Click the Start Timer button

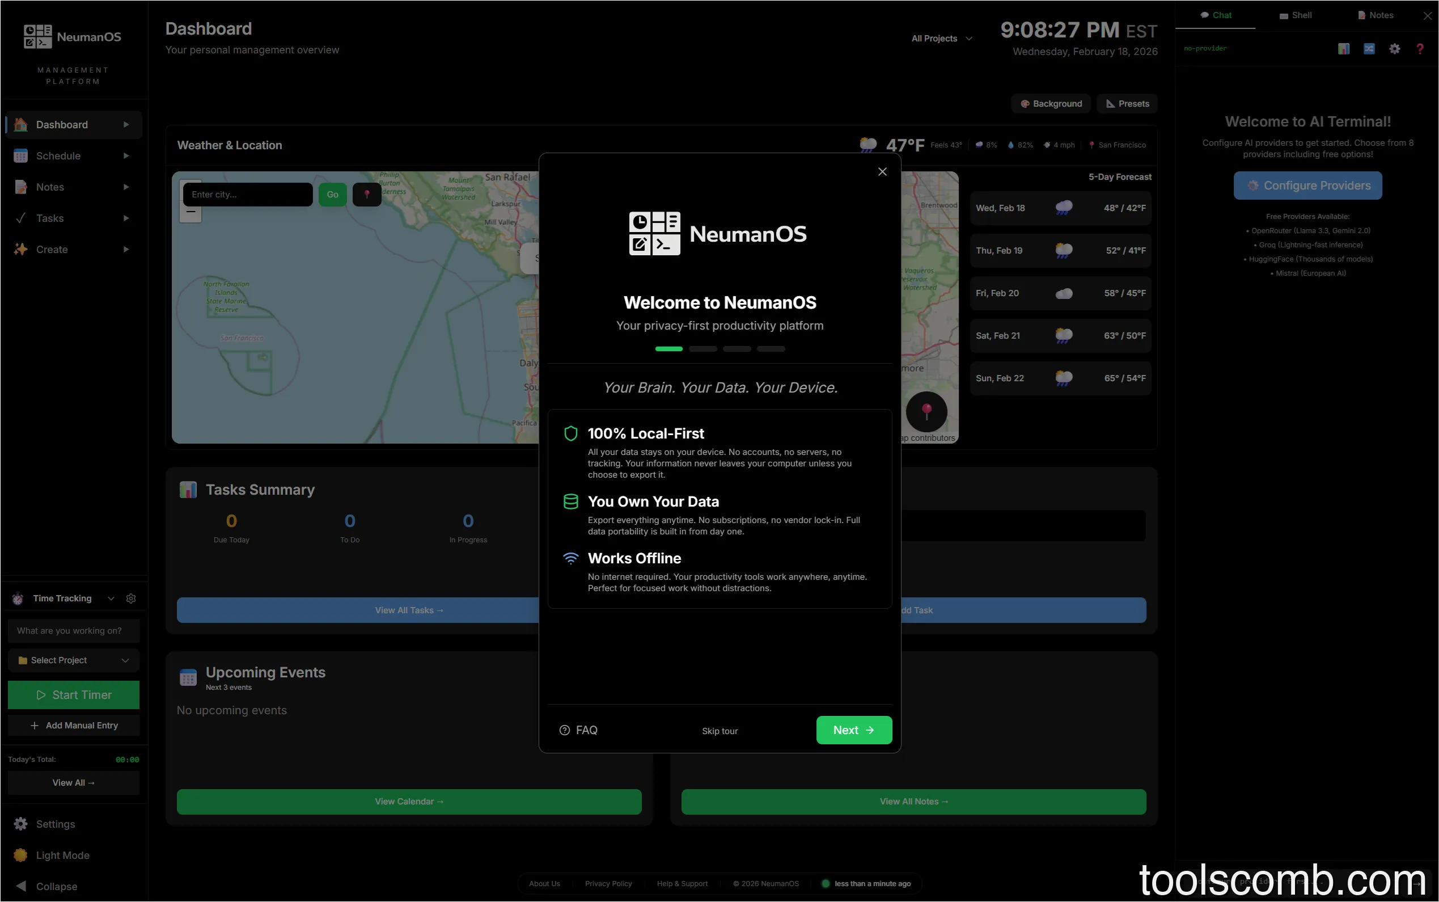(73, 695)
